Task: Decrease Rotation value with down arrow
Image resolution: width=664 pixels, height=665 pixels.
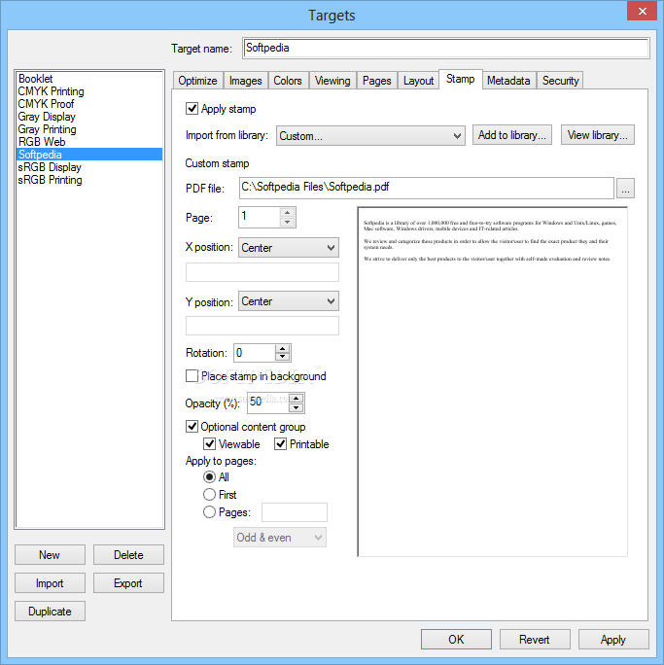Action: pyautogui.click(x=282, y=357)
